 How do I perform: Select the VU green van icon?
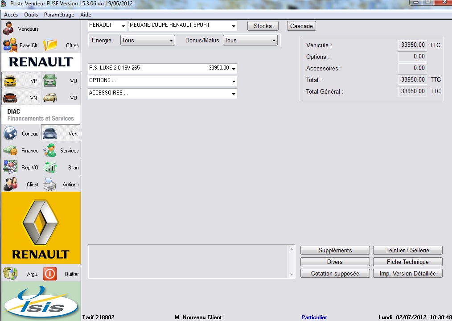coord(50,81)
